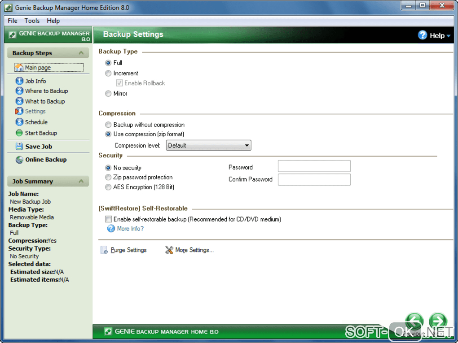Choose Use compression (zip format)
Viewport: 458px width, 343px height.
coord(108,134)
